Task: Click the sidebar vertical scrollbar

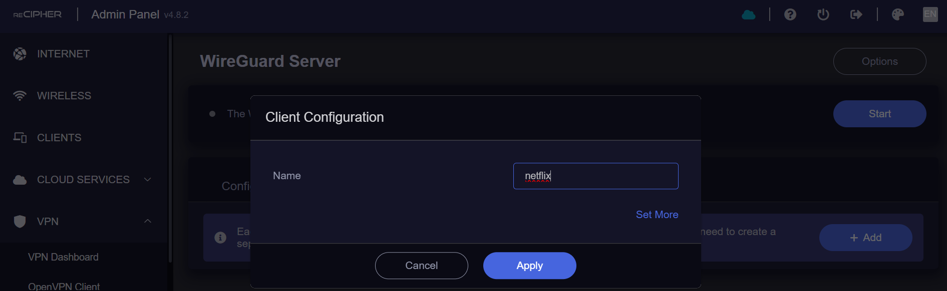Action: (170, 150)
